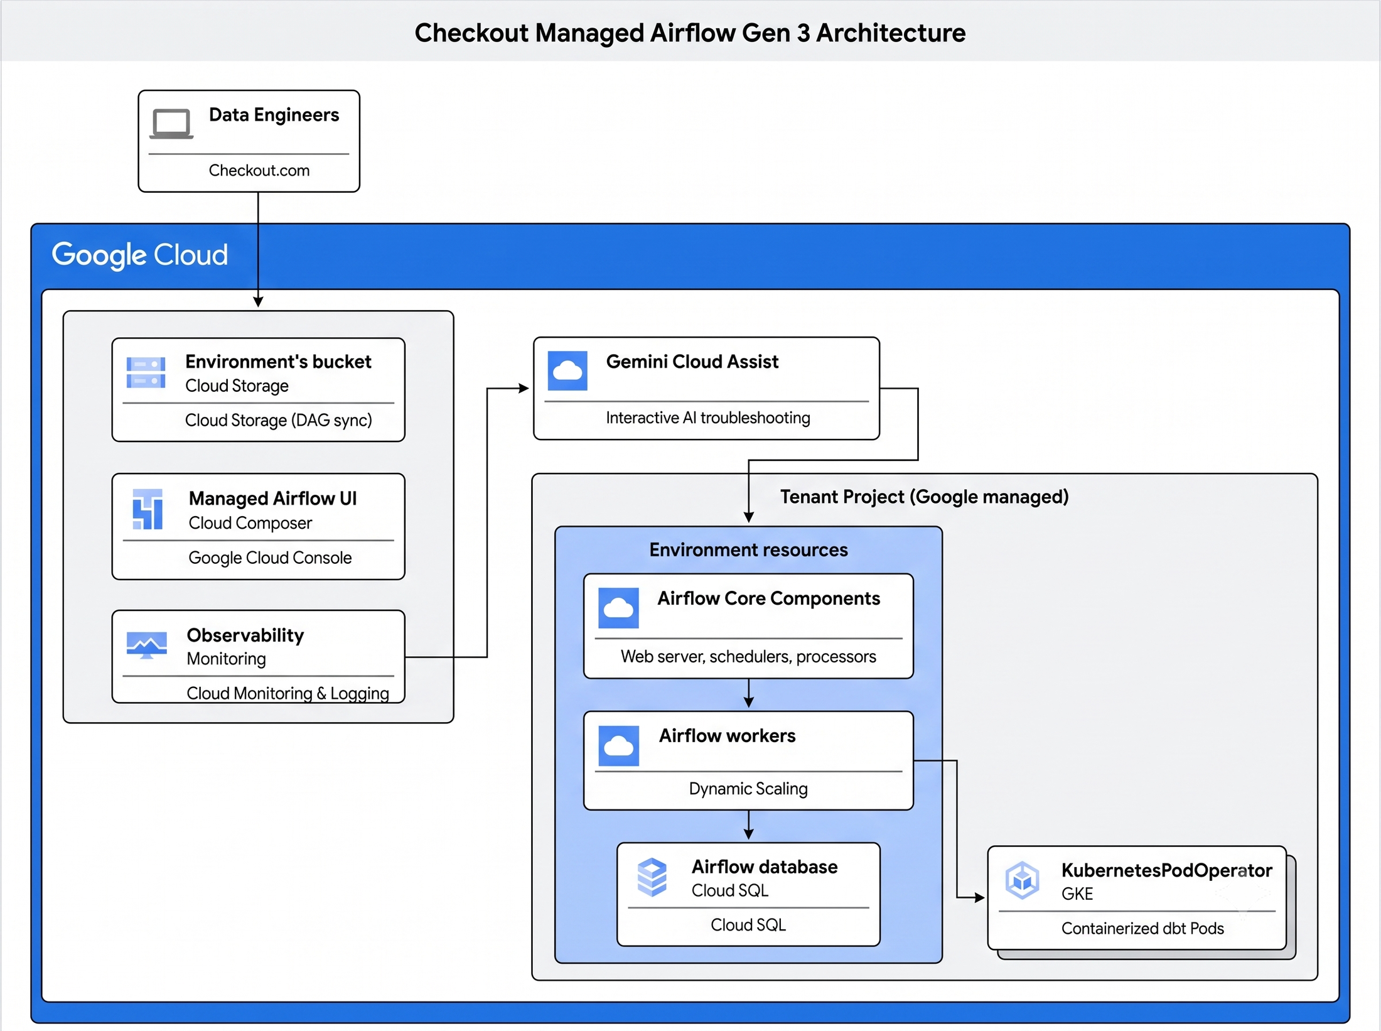Click the Airflow Core Components cloud icon

coord(618,608)
